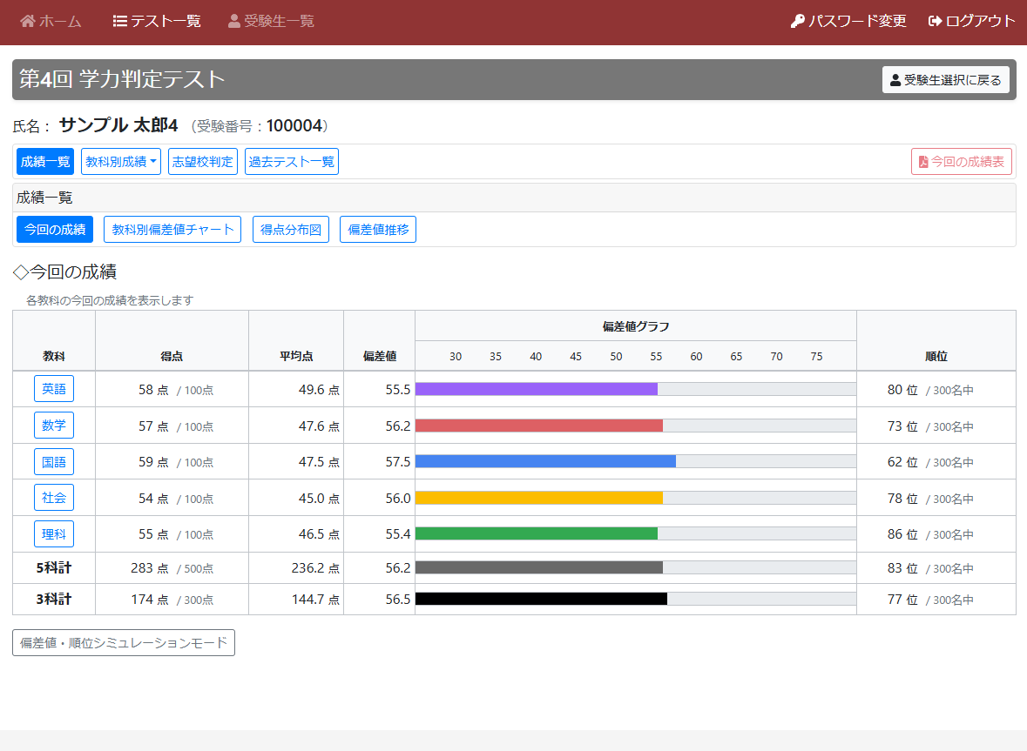
Task: Click the key icon for password change
Action: tap(797, 21)
